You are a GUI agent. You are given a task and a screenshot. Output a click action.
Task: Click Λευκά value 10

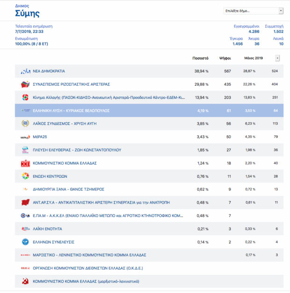click(281, 44)
